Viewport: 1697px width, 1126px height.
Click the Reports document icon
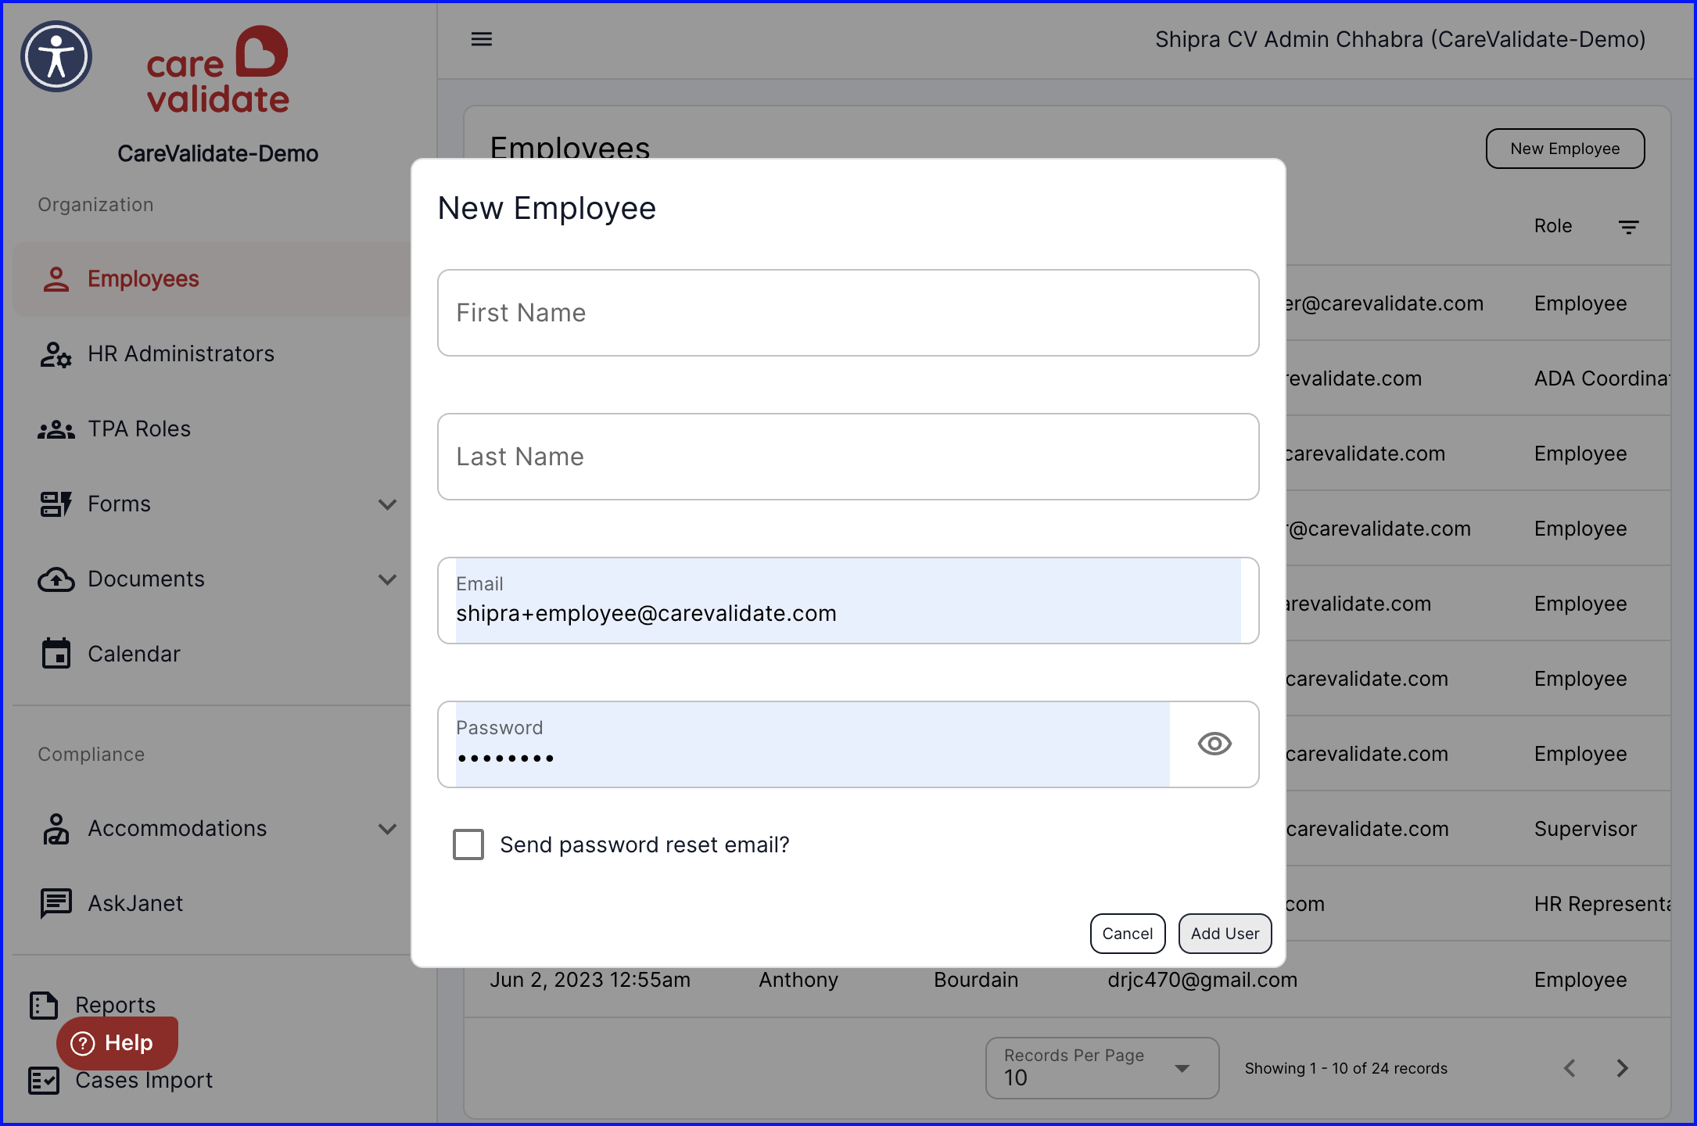[x=44, y=1005]
